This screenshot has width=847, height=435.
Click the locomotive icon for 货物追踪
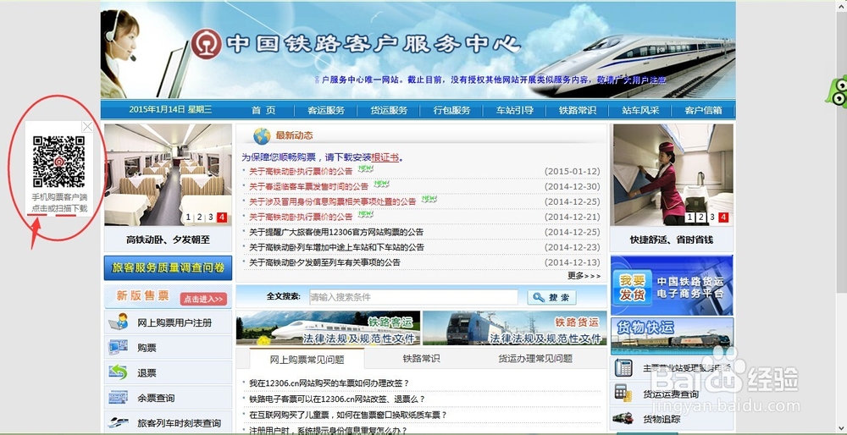623,418
